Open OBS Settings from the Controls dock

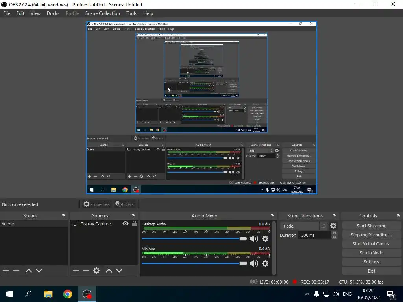[x=372, y=262]
